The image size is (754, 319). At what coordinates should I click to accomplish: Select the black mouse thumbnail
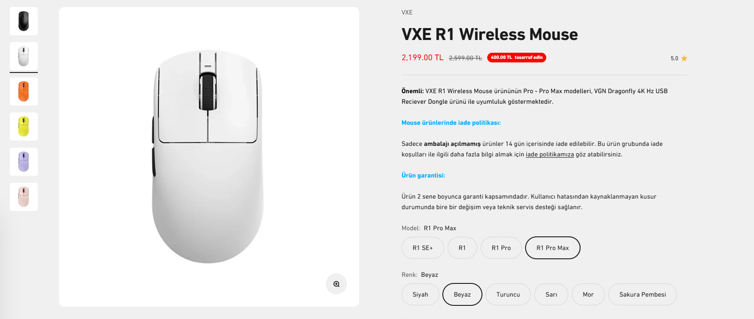(24, 21)
